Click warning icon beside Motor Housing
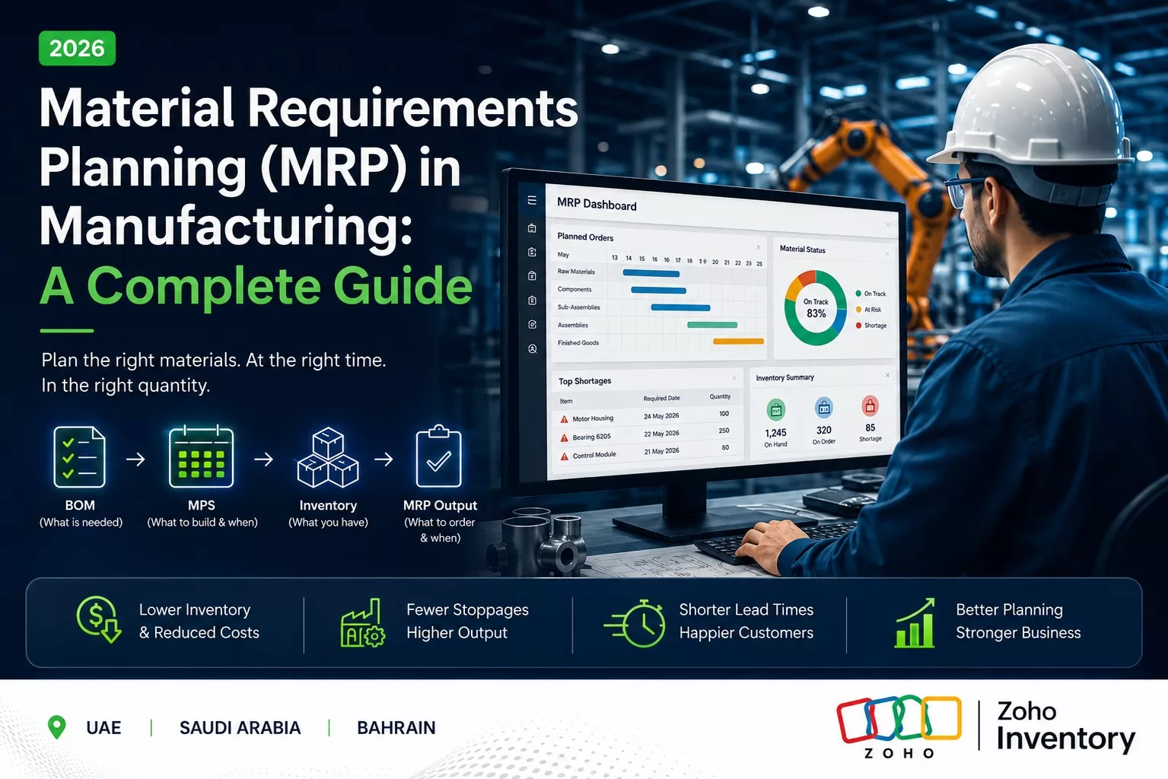 pos(564,419)
